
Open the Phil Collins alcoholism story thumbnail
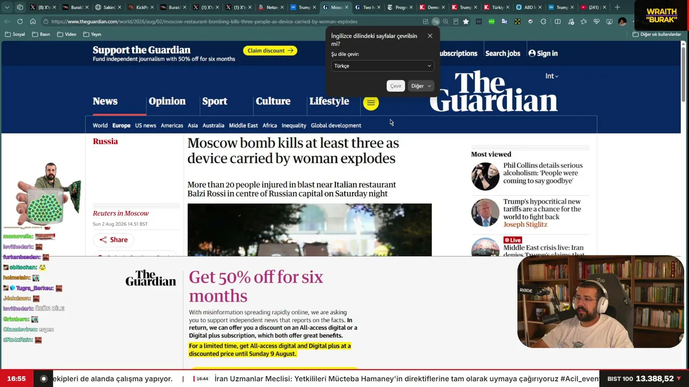coord(485,176)
